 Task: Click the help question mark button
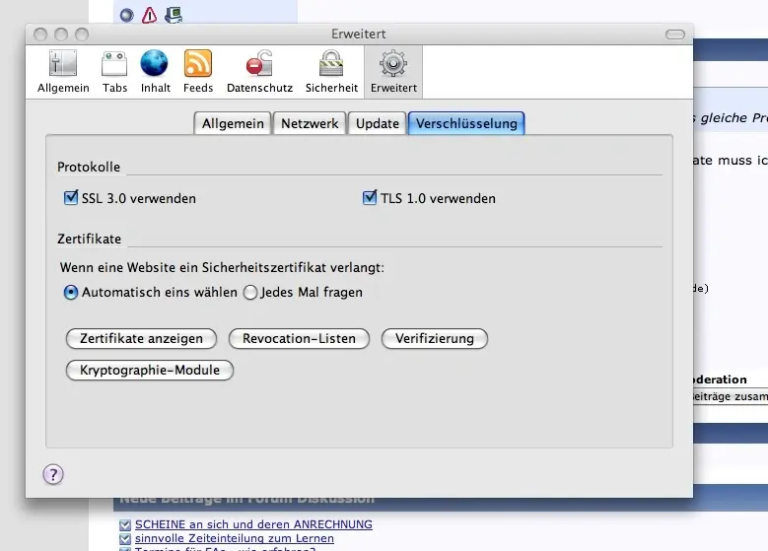[53, 474]
